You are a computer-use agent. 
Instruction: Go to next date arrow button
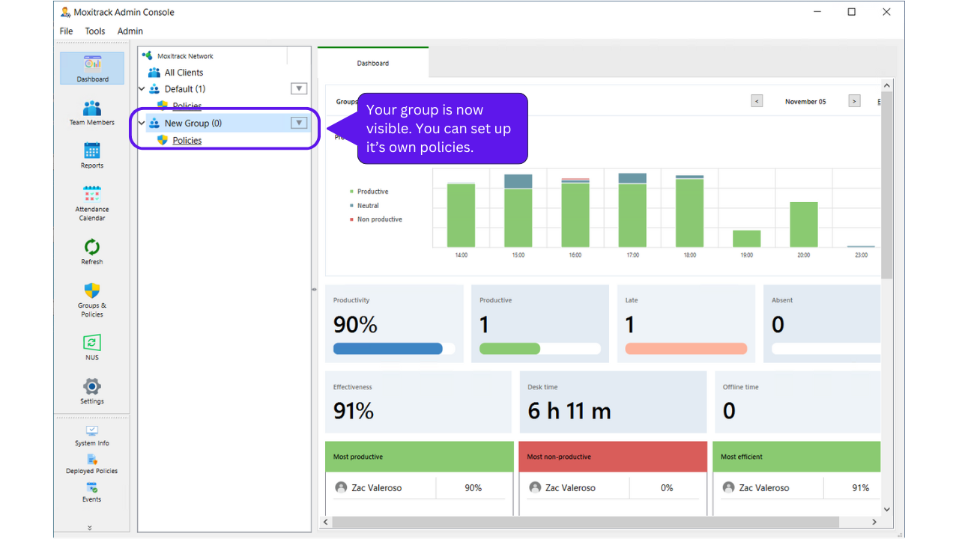854,101
